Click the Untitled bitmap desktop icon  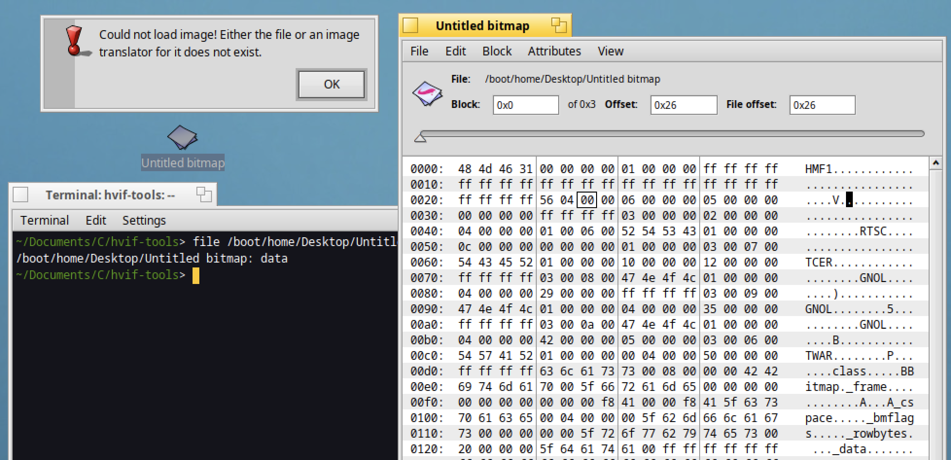pos(182,138)
